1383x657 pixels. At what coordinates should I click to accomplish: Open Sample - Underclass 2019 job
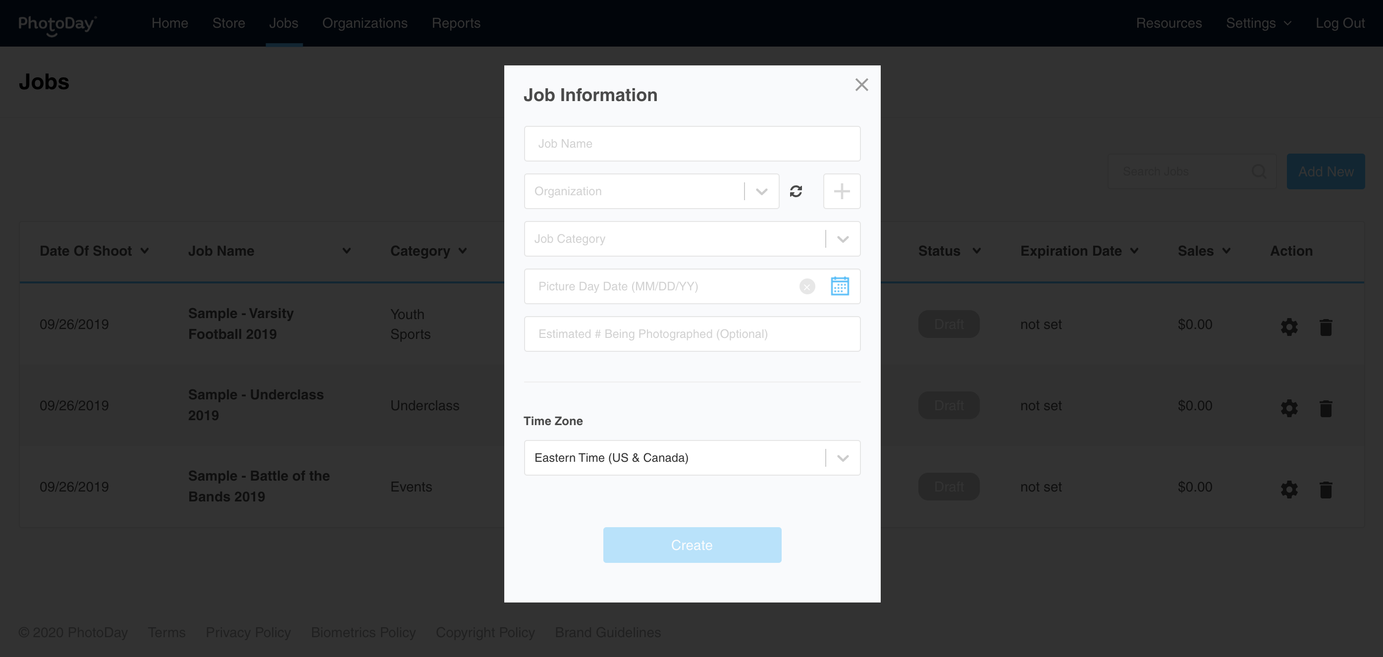(256, 404)
